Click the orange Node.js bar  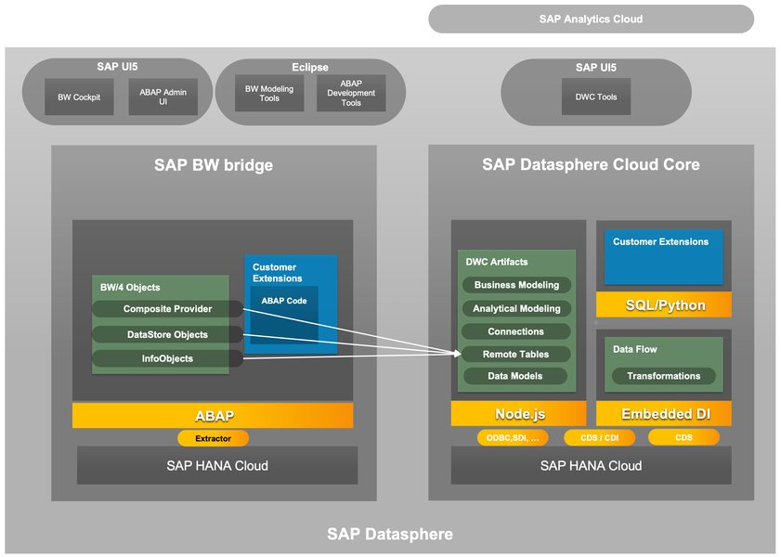point(518,414)
